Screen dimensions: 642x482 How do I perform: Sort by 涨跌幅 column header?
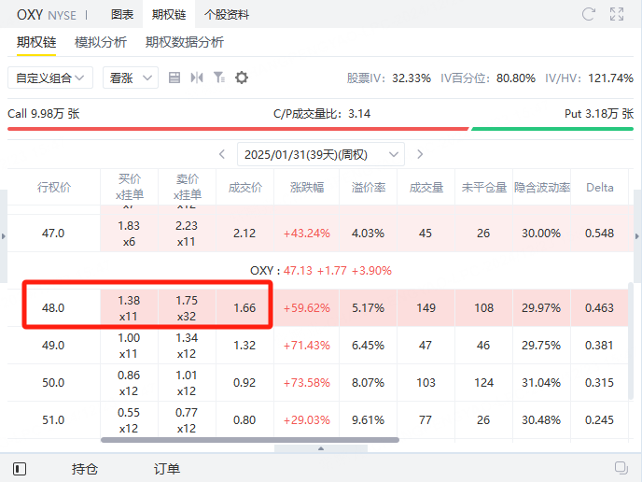(307, 188)
